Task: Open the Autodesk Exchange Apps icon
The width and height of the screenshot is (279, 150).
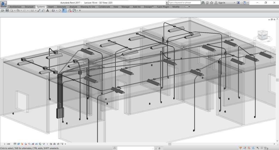Action: [x=238, y=3]
